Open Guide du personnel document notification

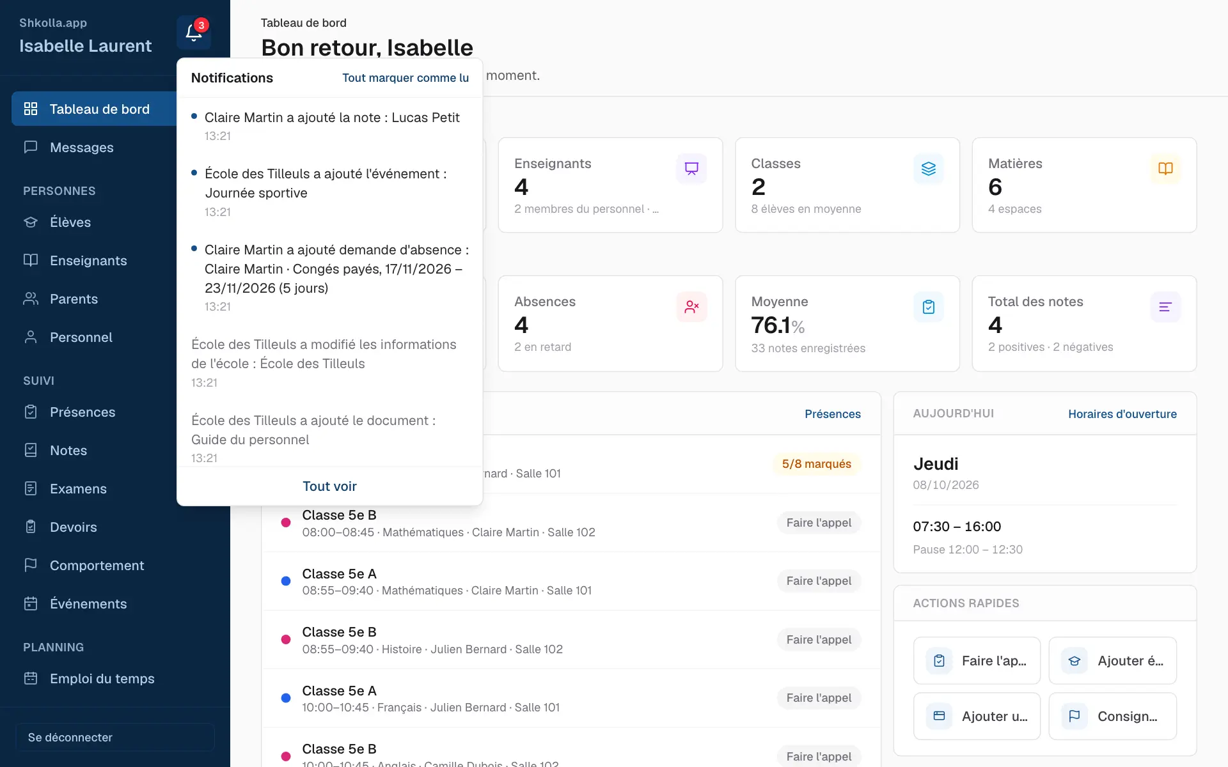[329, 438]
